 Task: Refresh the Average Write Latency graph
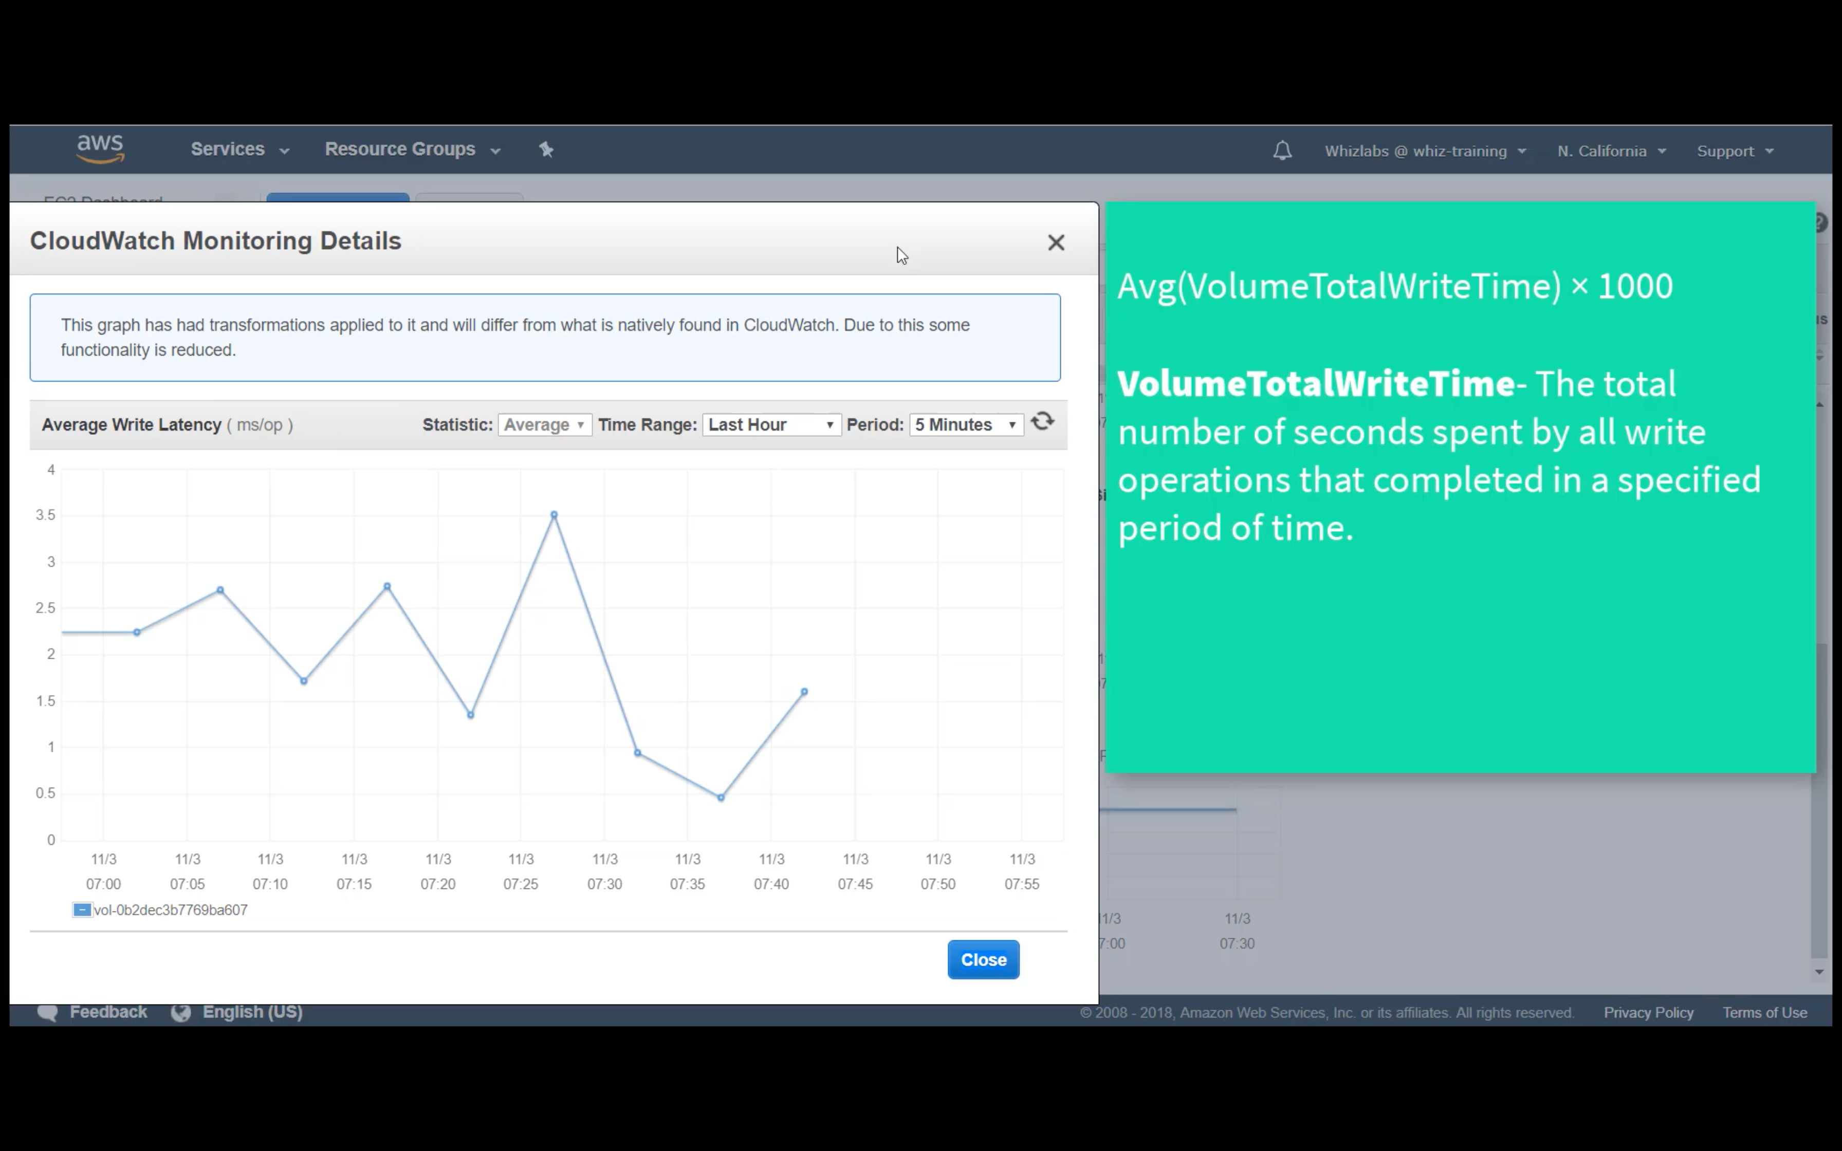[x=1042, y=422]
